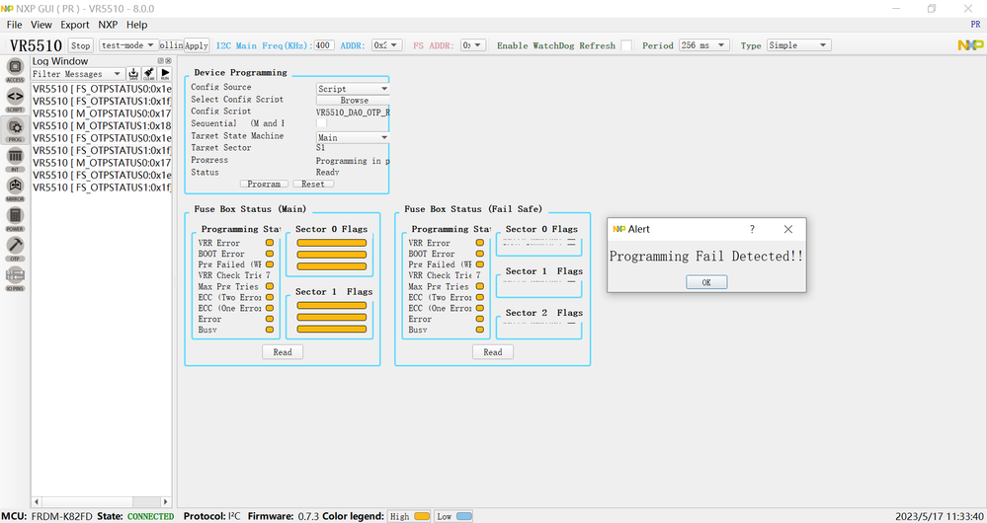Expand the Filter Messages dropdown
The image size is (987, 523).
(x=78, y=74)
